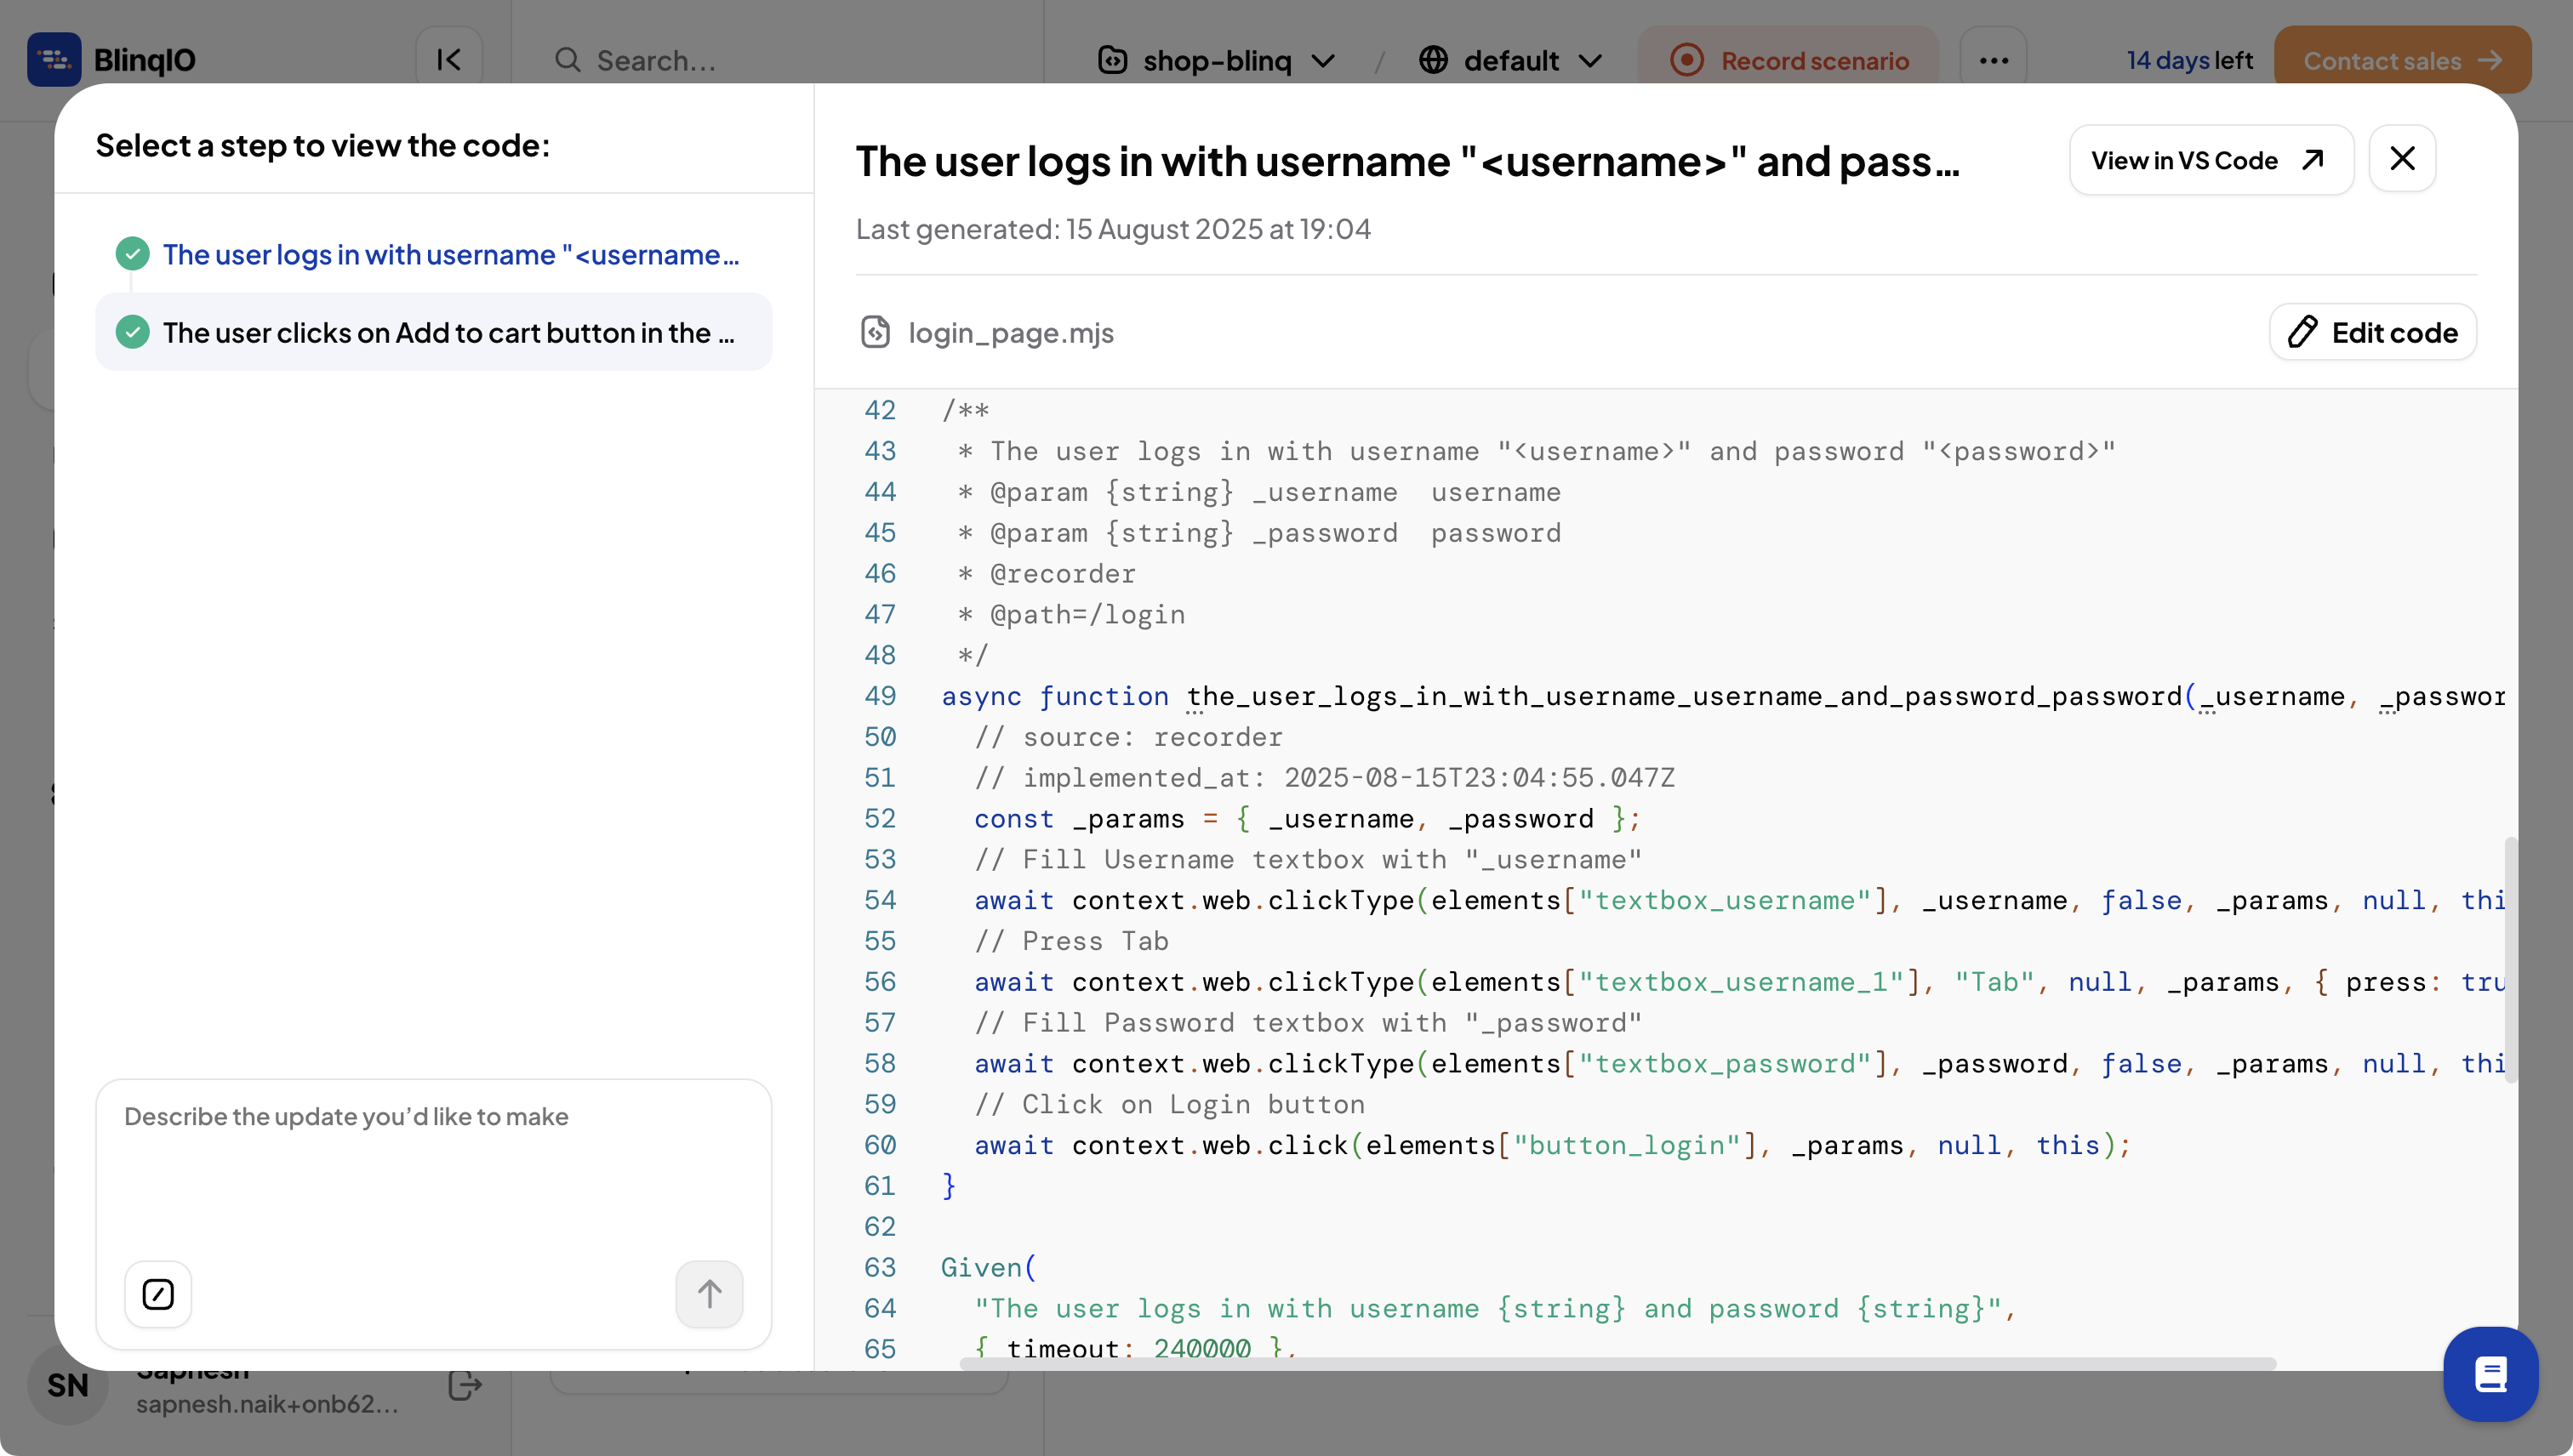Click the slash-command icon in prompt box
This screenshot has height=1456, width=2573.
[158, 1294]
